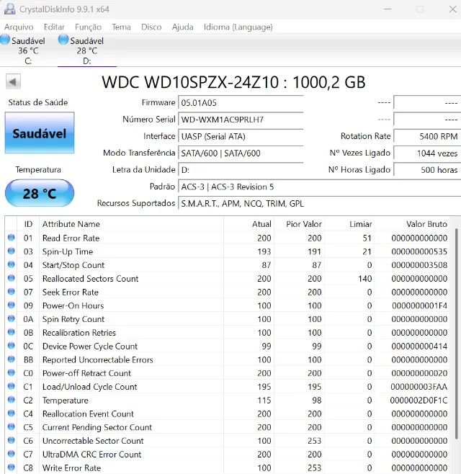Click the Padrão field ACS-3 Revision 5
This screenshot has height=474, width=461.
tap(320, 187)
